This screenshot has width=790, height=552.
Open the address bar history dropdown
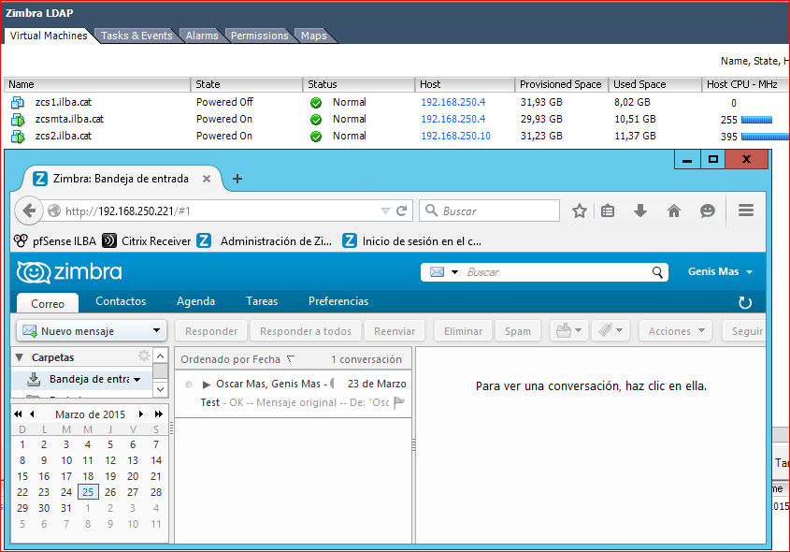[x=385, y=211]
